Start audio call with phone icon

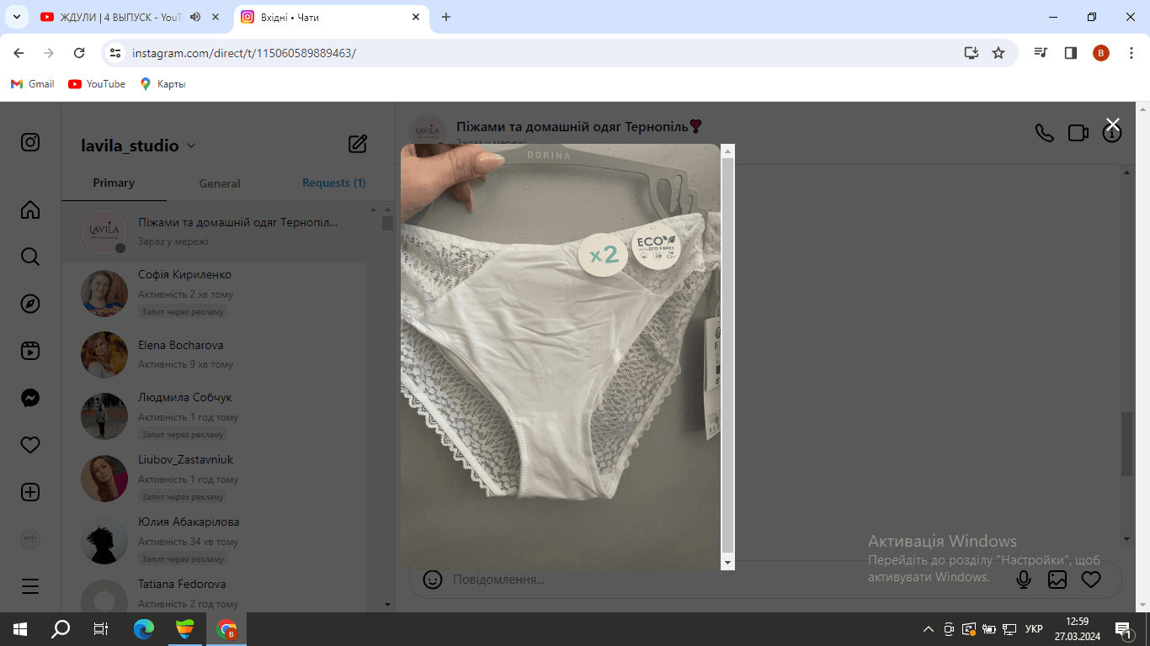tap(1045, 133)
